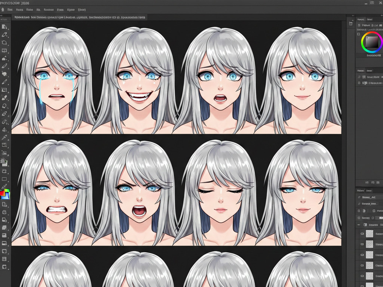
Task: Toggle the first square lock option above Beoes
Action: 359,211
